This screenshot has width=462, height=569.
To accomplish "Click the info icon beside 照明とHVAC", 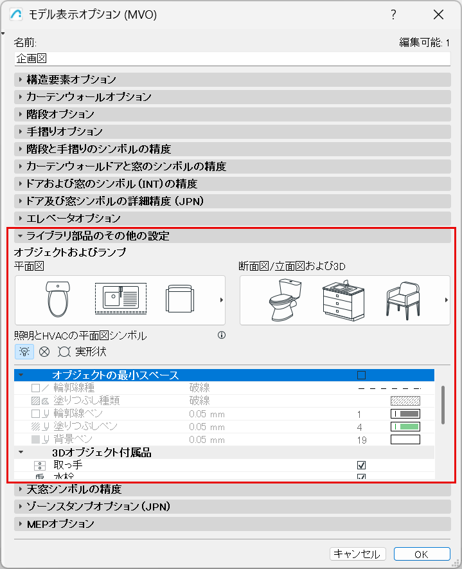I will (x=222, y=335).
